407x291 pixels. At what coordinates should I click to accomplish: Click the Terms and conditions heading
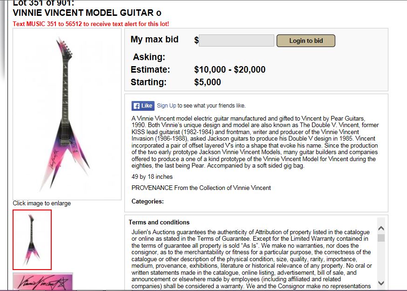[159, 223]
